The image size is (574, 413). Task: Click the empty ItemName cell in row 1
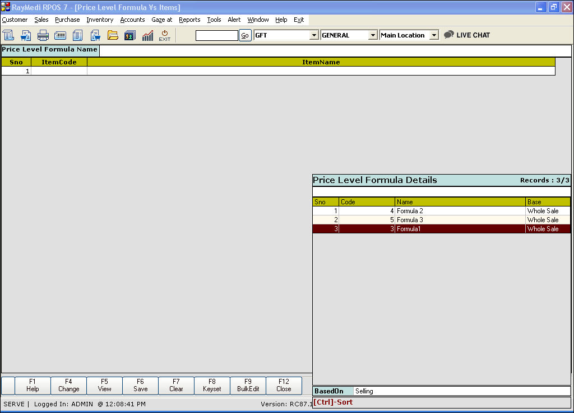(321, 71)
